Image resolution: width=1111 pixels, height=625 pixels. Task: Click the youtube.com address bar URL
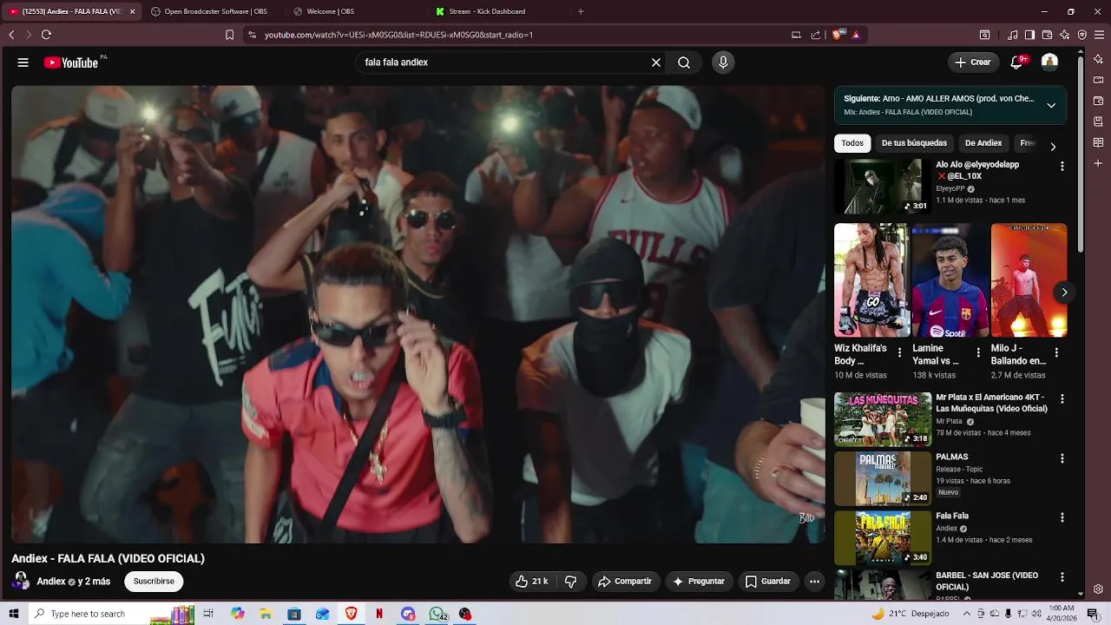398,35
